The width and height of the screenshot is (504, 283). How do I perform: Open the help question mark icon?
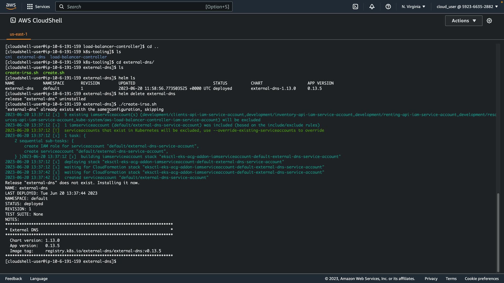click(x=388, y=7)
